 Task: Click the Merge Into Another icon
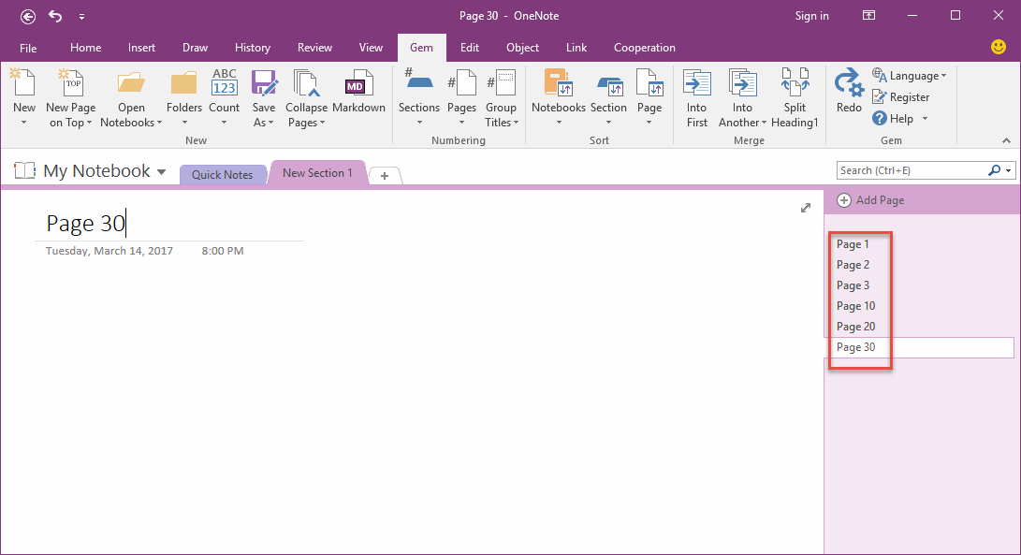coord(742,83)
